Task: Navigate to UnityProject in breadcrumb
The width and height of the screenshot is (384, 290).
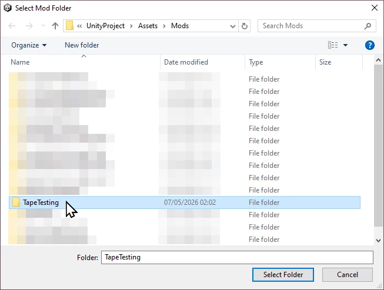Action: (105, 26)
